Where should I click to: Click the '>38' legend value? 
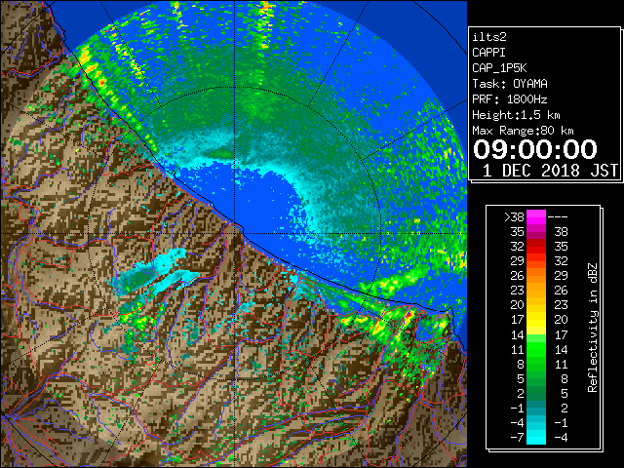(x=514, y=217)
